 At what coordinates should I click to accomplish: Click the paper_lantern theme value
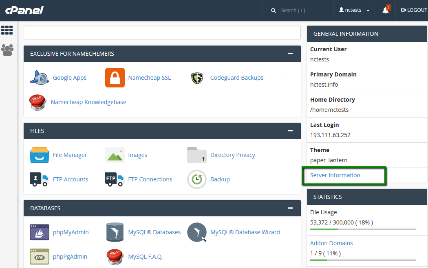[329, 160]
